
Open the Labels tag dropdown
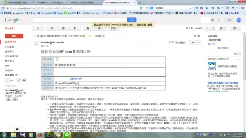point(100,28)
